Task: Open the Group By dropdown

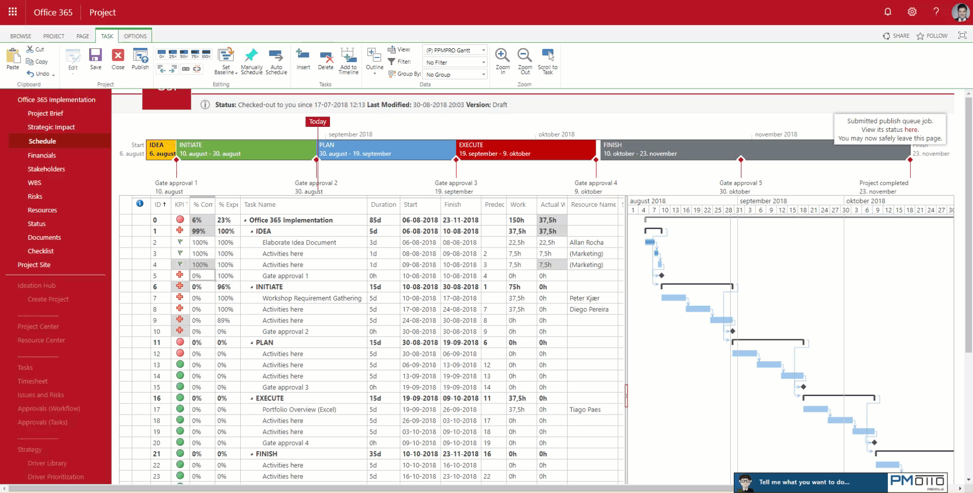Action: [454, 74]
